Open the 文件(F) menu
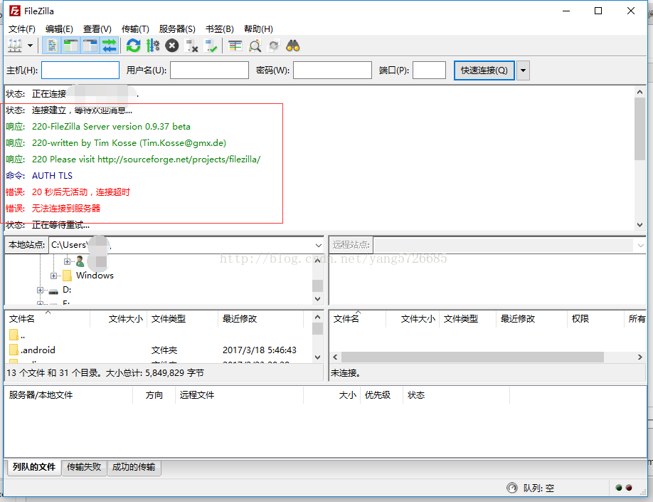This screenshot has height=502, width=653. [21, 28]
